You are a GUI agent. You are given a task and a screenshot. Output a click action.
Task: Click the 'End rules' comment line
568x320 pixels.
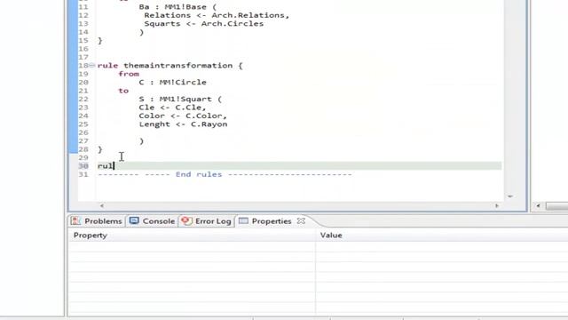(x=225, y=174)
